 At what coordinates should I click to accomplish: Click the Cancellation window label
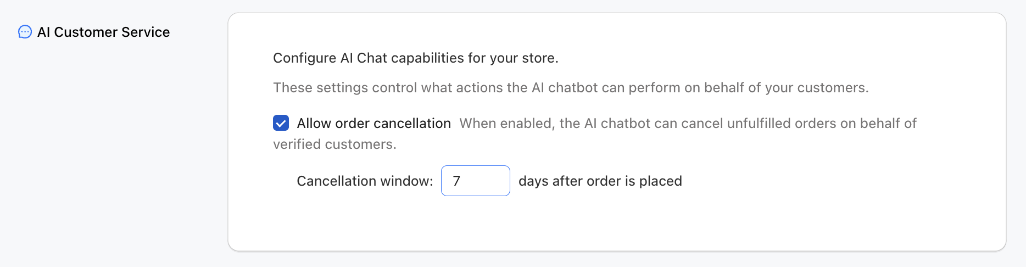coord(365,181)
